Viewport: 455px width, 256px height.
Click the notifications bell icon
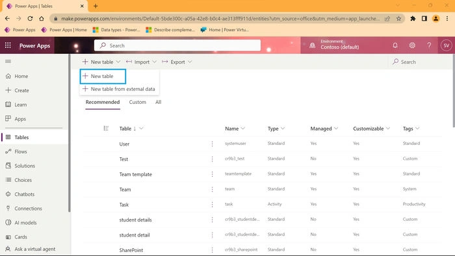point(395,45)
